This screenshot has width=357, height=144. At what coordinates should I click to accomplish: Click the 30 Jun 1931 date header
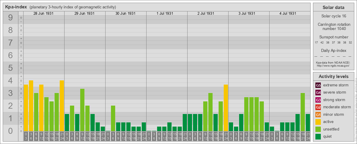[x=125, y=13]
